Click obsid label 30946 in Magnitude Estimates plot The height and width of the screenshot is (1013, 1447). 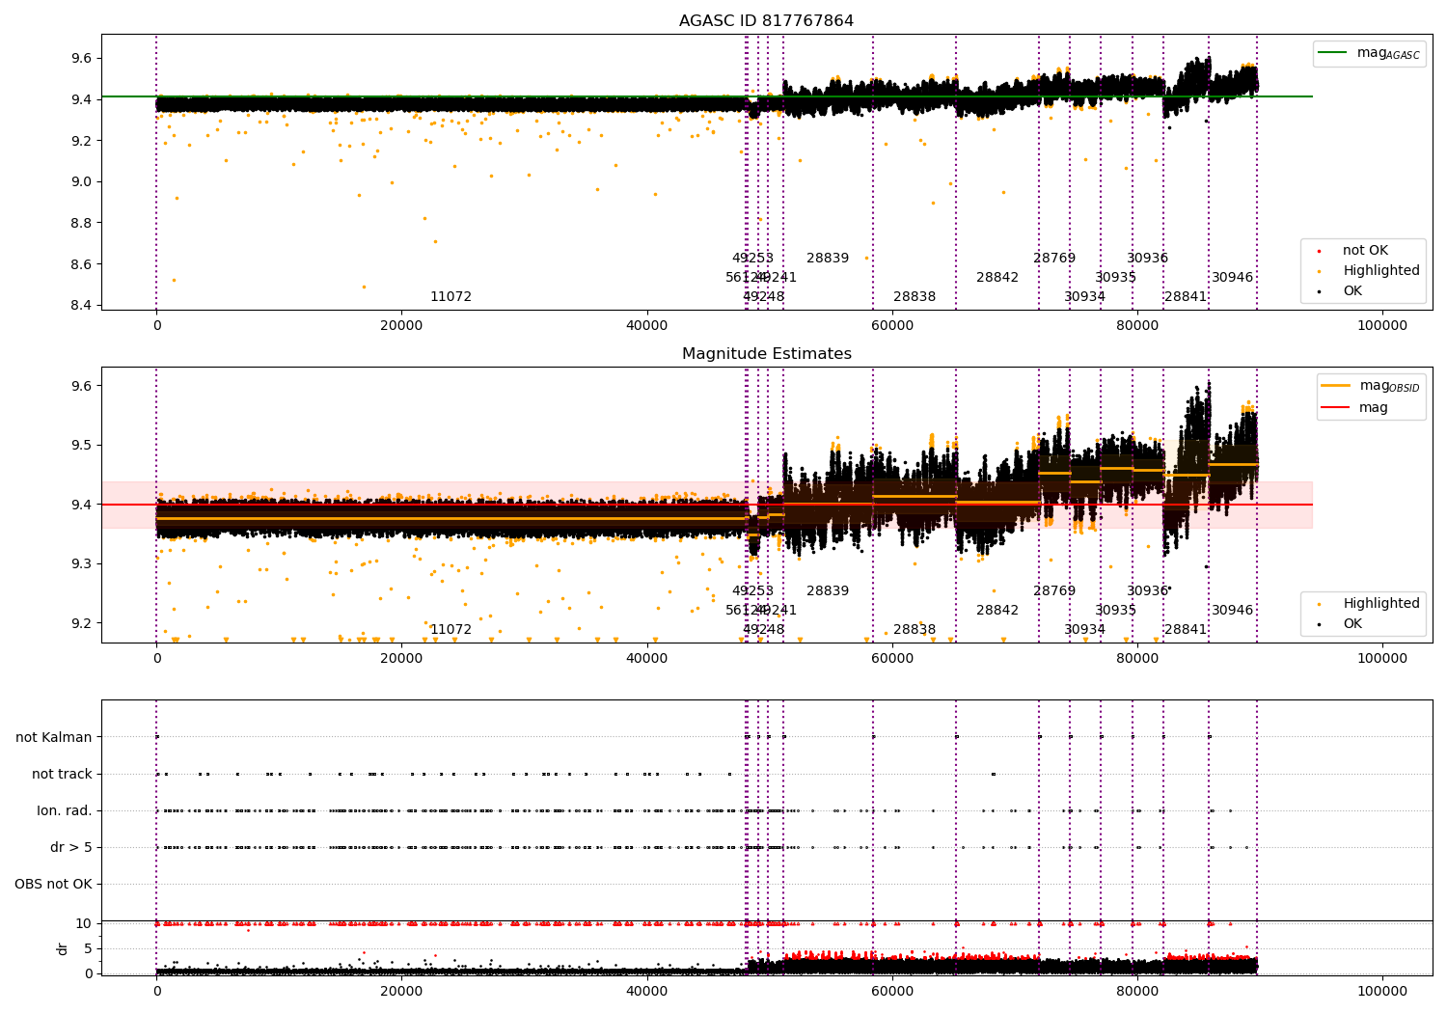pyautogui.click(x=1233, y=611)
